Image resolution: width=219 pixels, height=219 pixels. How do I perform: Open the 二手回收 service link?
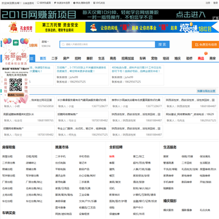coord(187,163)
